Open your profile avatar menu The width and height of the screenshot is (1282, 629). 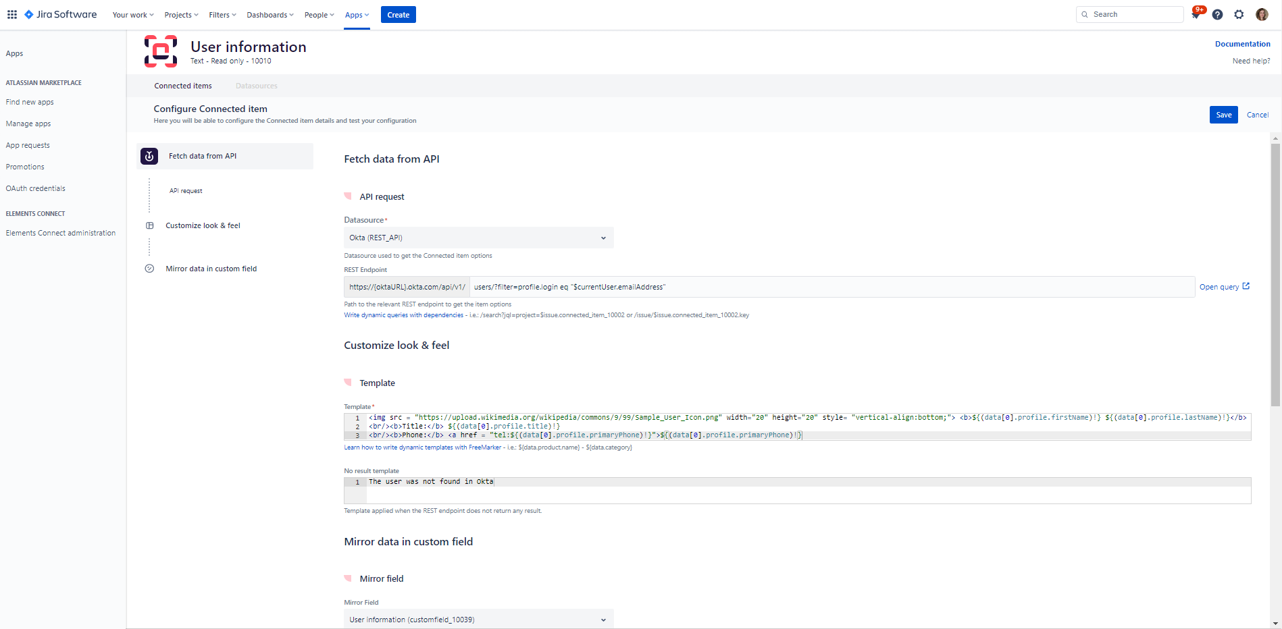1262,14
